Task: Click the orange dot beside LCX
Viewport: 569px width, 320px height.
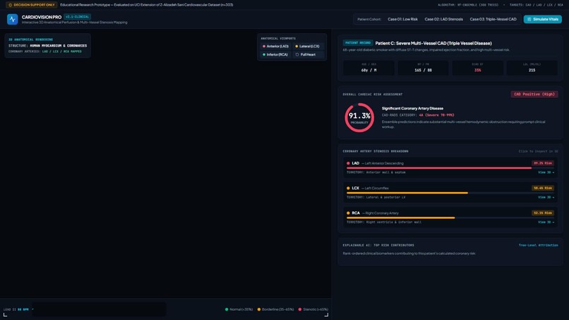Action: pyautogui.click(x=348, y=188)
